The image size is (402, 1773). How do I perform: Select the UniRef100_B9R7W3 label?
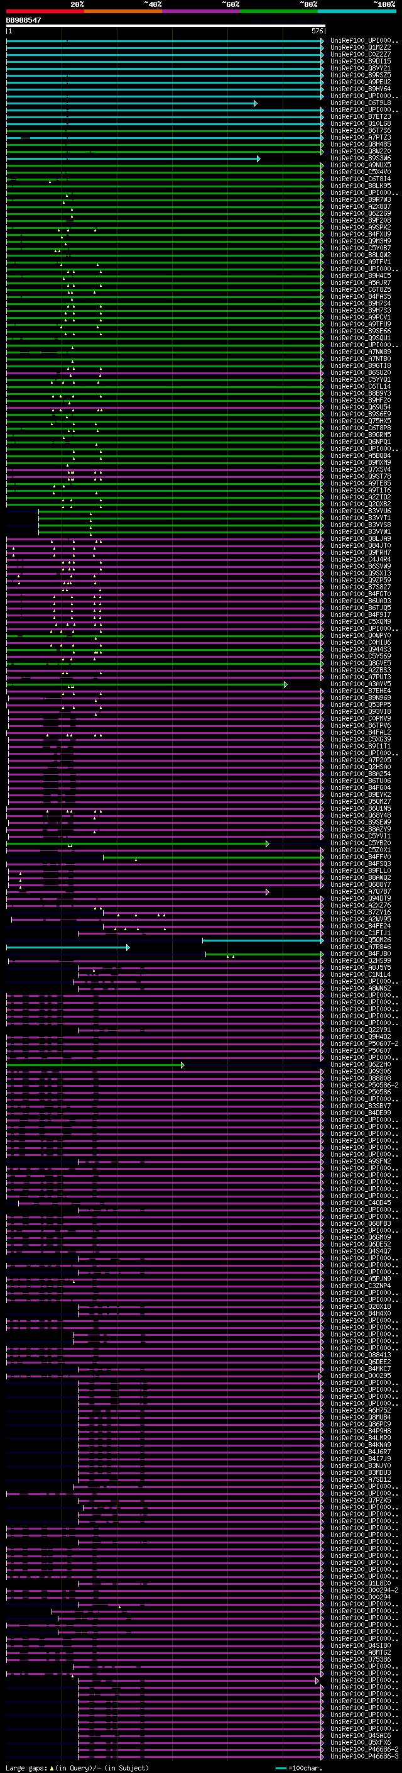(361, 199)
